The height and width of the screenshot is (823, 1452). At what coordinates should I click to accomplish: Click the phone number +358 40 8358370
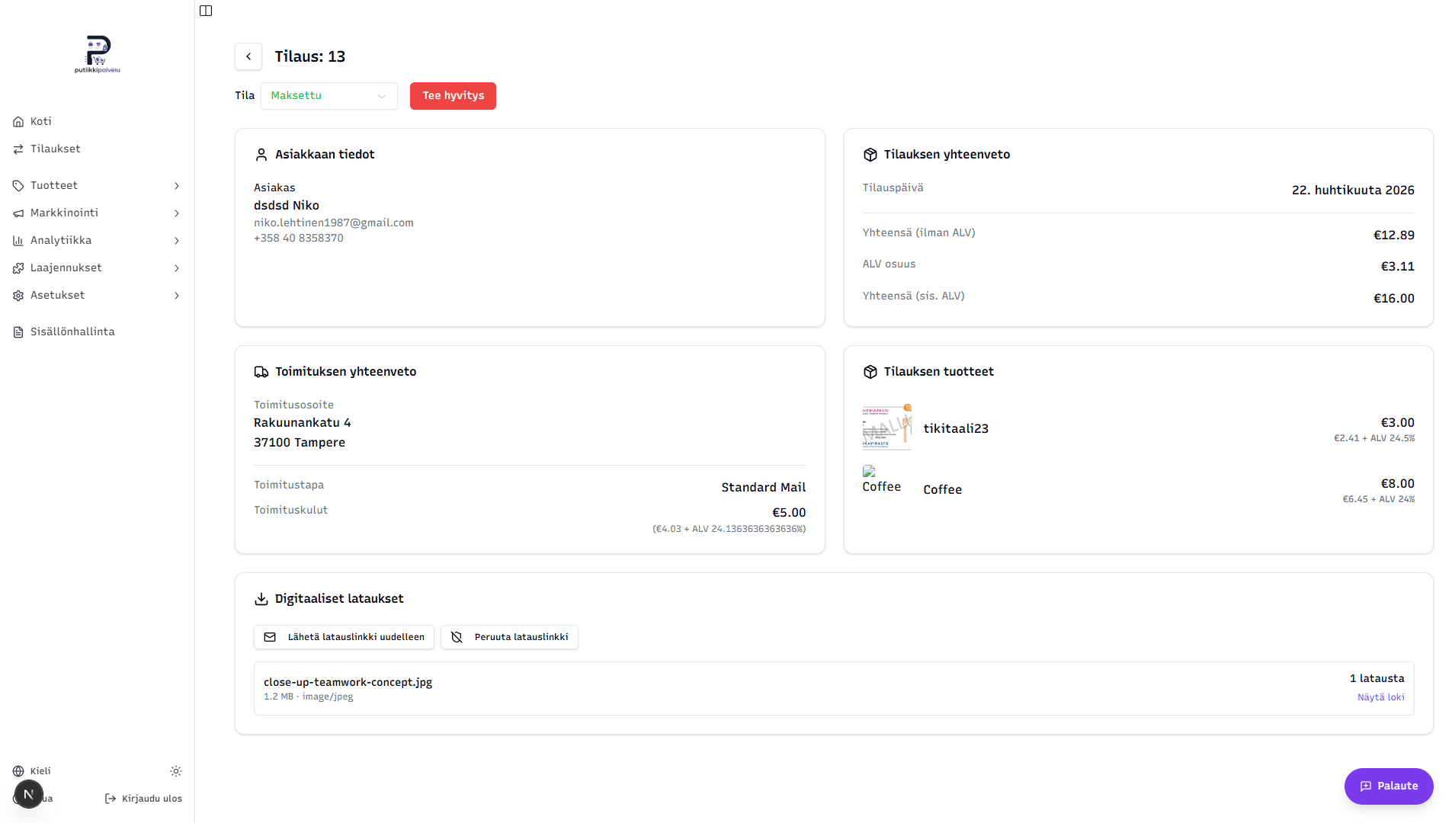tap(299, 238)
